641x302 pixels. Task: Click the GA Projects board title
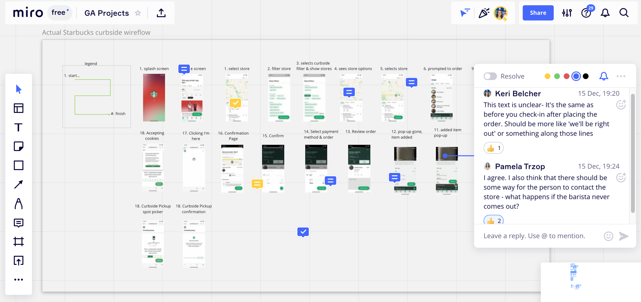(107, 13)
